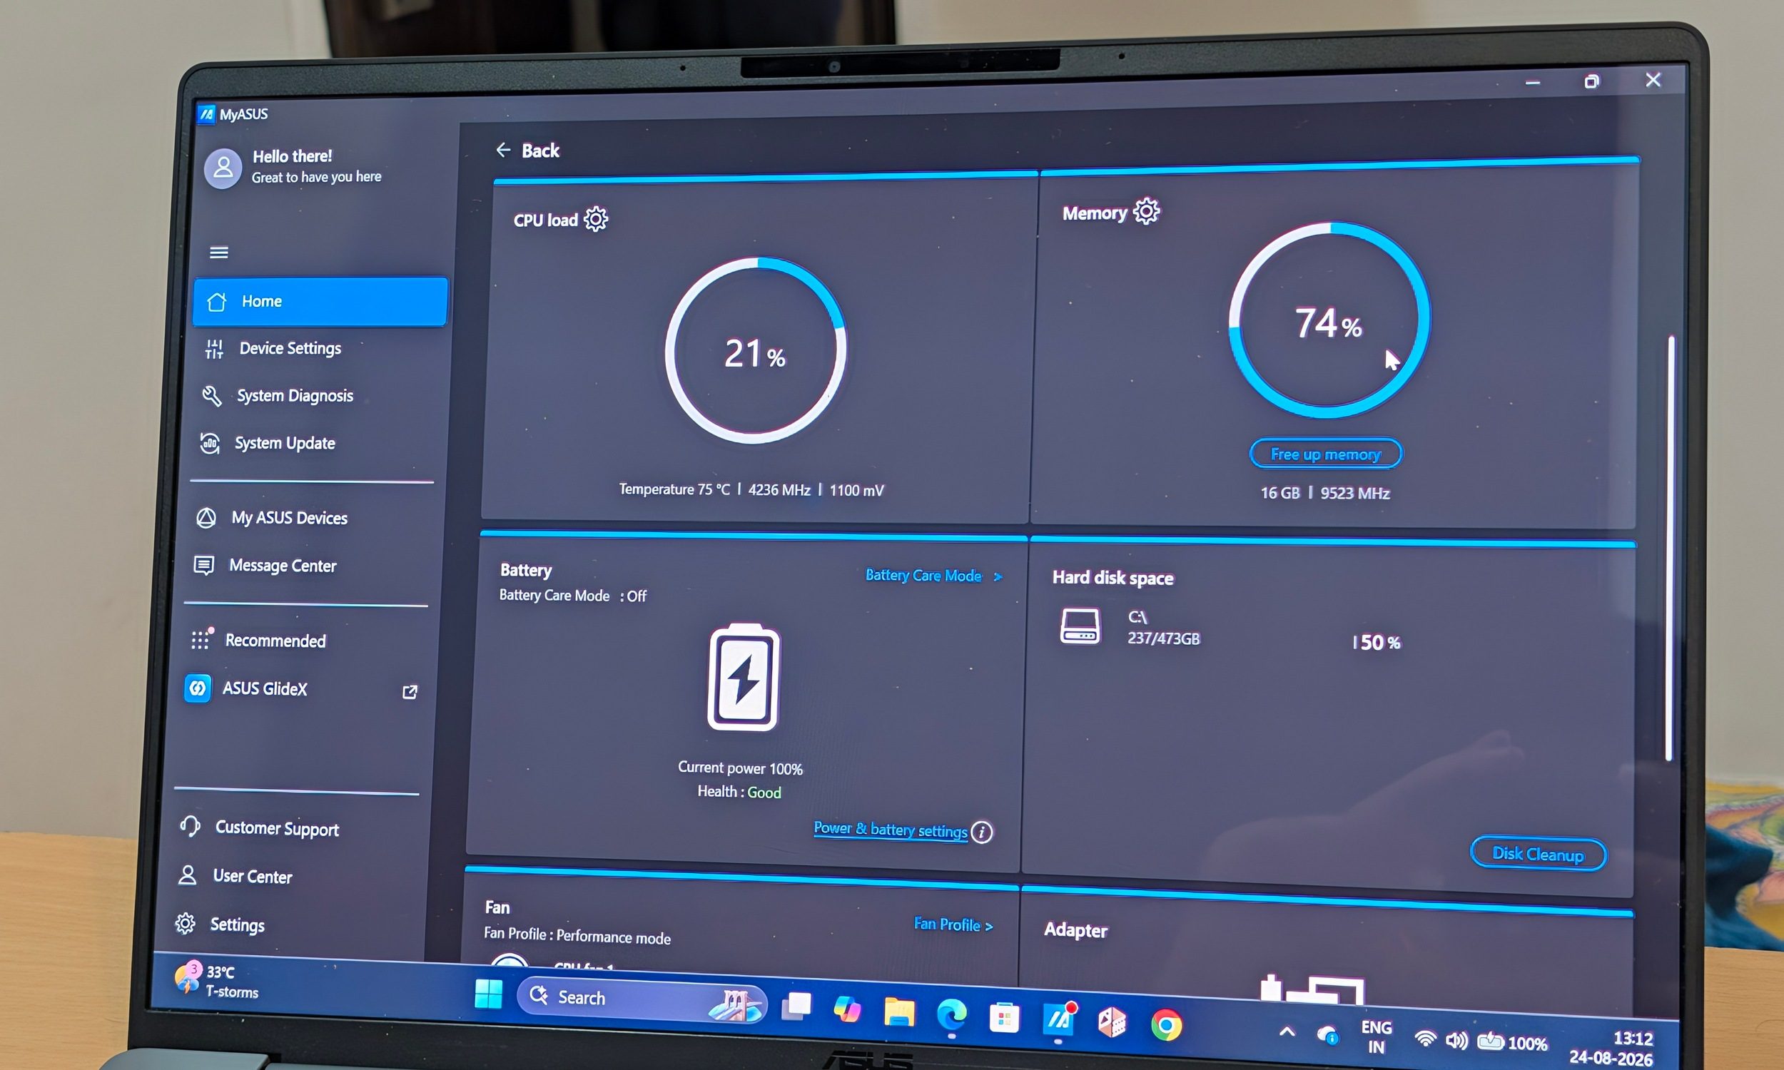1784x1070 pixels.
Task: Click the MyASUS logo in title bar
Action: click(x=207, y=114)
